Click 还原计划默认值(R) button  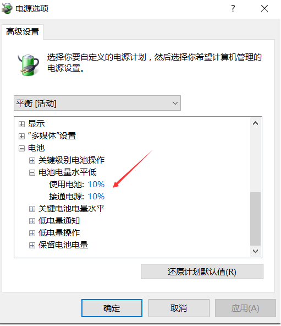click(x=202, y=271)
